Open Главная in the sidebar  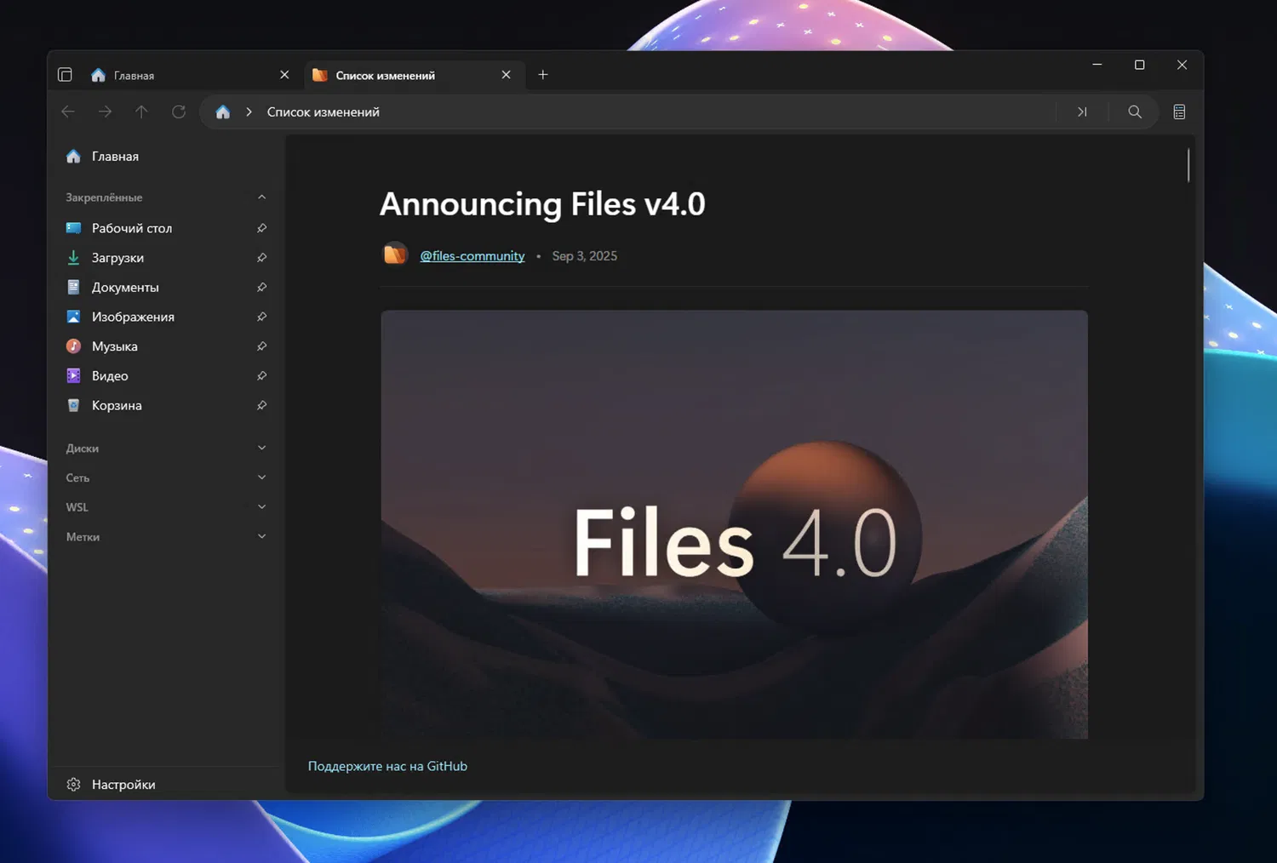[x=166, y=157]
